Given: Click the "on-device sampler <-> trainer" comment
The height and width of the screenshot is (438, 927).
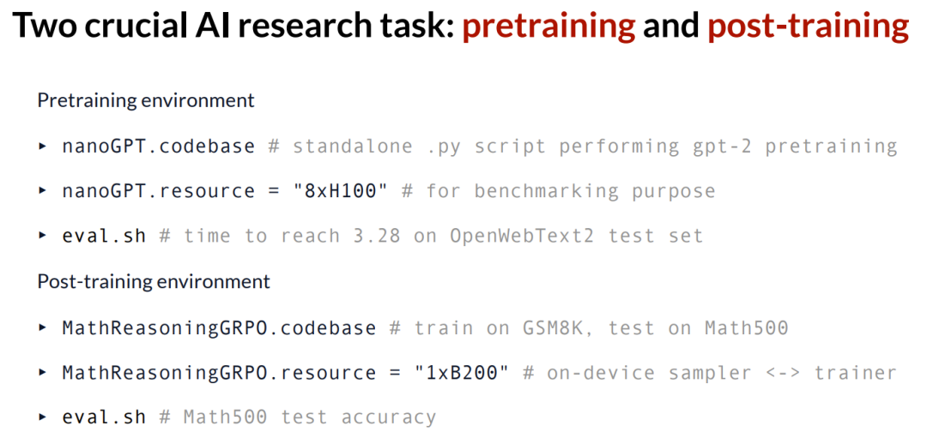Looking at the screenshot, I should tap(709, 373).
